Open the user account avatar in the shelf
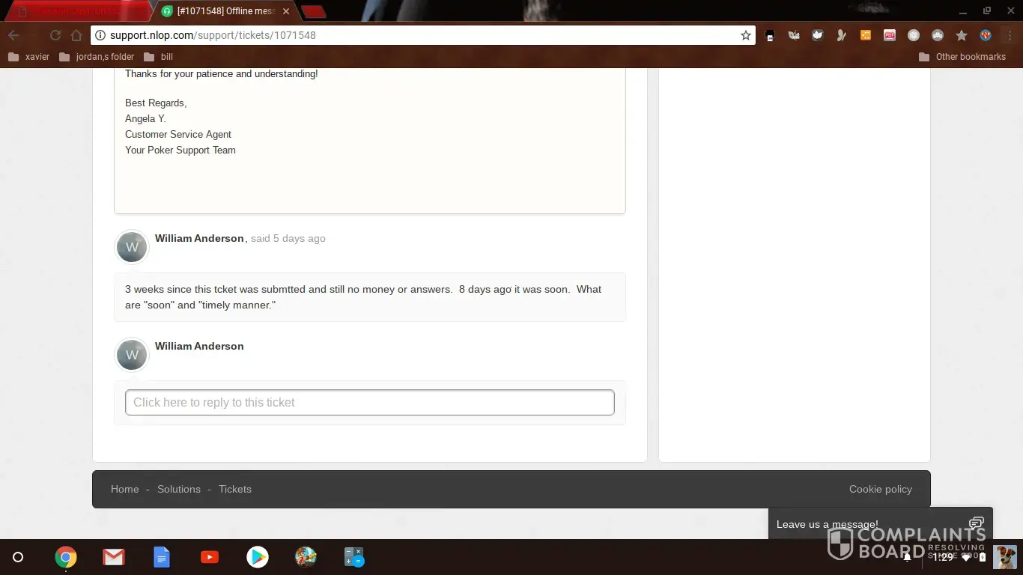This screenshot has height=575, width=1023. tap(1005, 557)
